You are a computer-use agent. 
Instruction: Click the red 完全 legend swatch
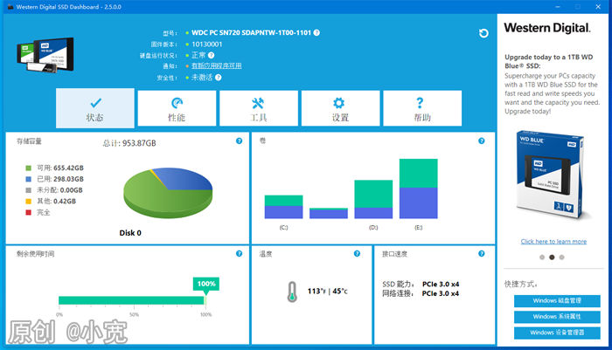(x=28, y=212)
